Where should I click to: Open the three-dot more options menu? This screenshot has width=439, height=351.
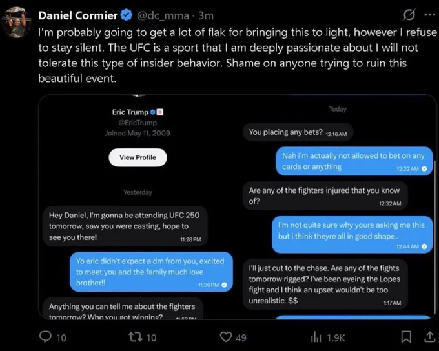[x=430, y=15]
